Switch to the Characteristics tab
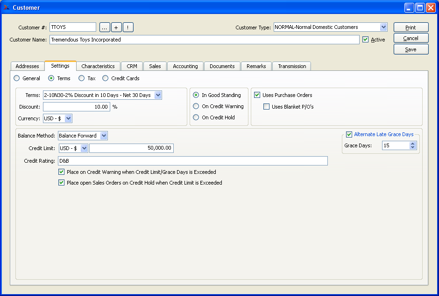 [98, 66]
